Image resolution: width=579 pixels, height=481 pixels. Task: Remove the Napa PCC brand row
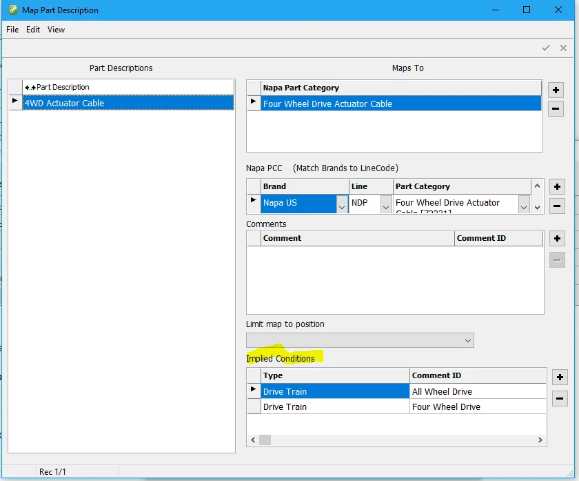(557, 205)
